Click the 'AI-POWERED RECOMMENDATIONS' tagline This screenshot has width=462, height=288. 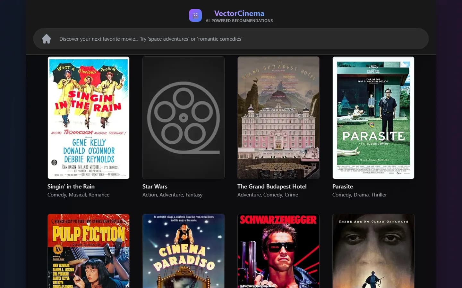(x=239, y=21)
